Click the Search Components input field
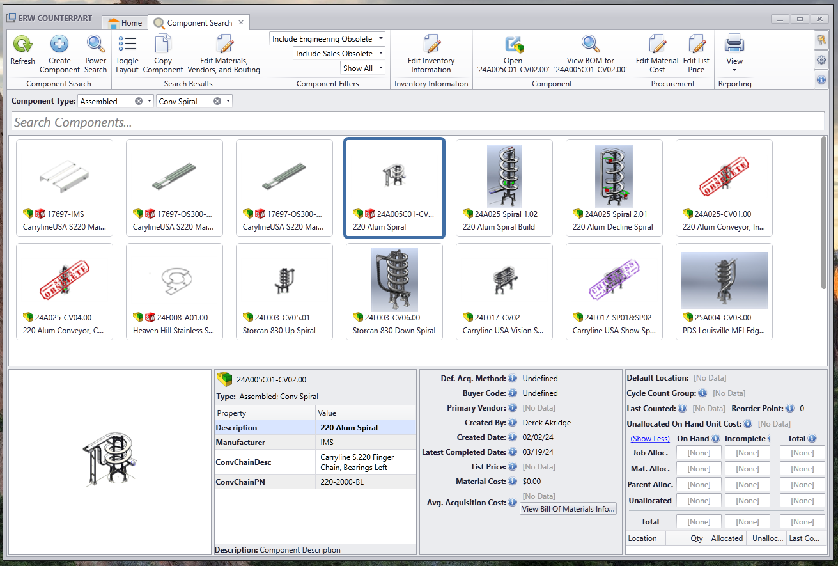The image size is (838, 566). click(x=418, y=122)
